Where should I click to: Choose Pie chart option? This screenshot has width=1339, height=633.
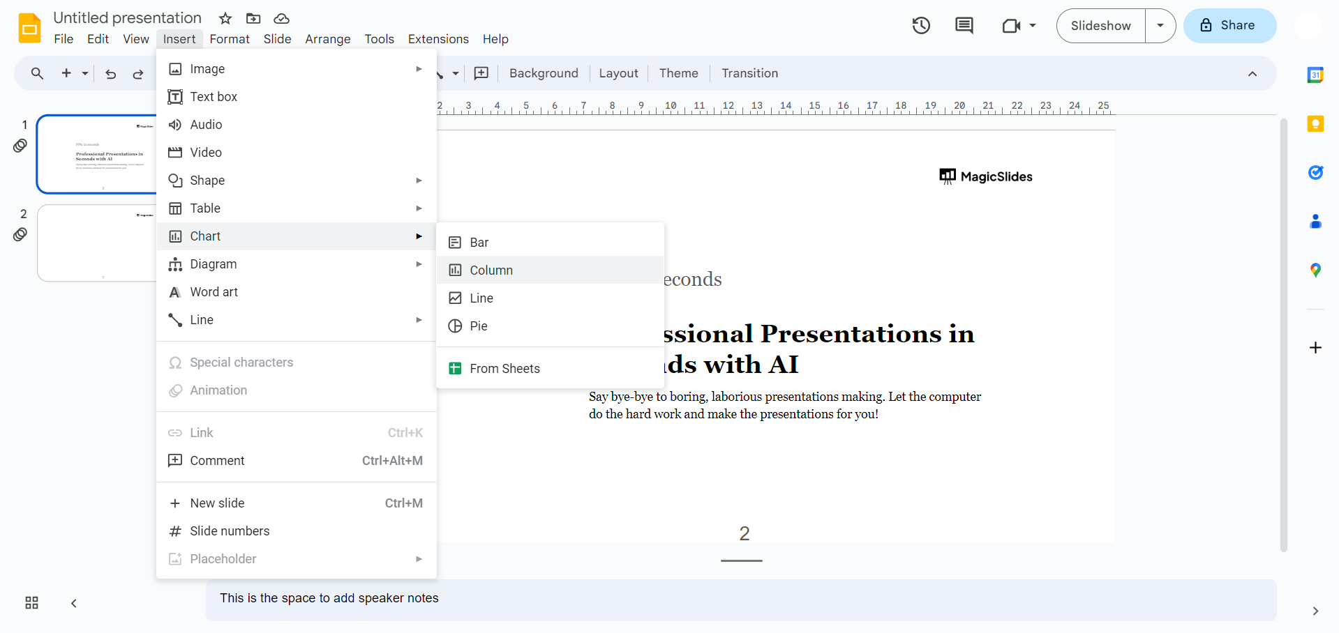coord(479,326)
